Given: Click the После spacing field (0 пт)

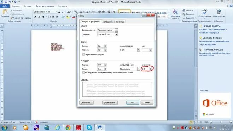Looking at the screenshot, I should [101, 69].
